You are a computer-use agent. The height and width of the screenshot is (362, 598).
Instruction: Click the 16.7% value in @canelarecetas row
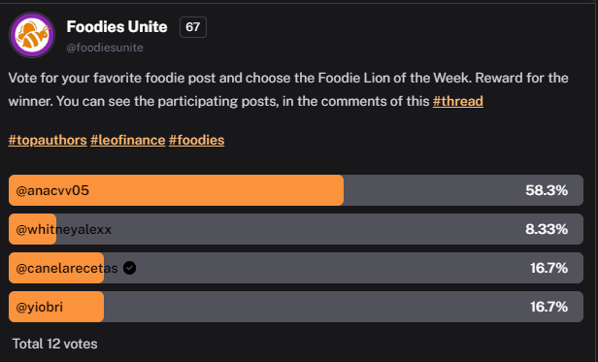548,268
